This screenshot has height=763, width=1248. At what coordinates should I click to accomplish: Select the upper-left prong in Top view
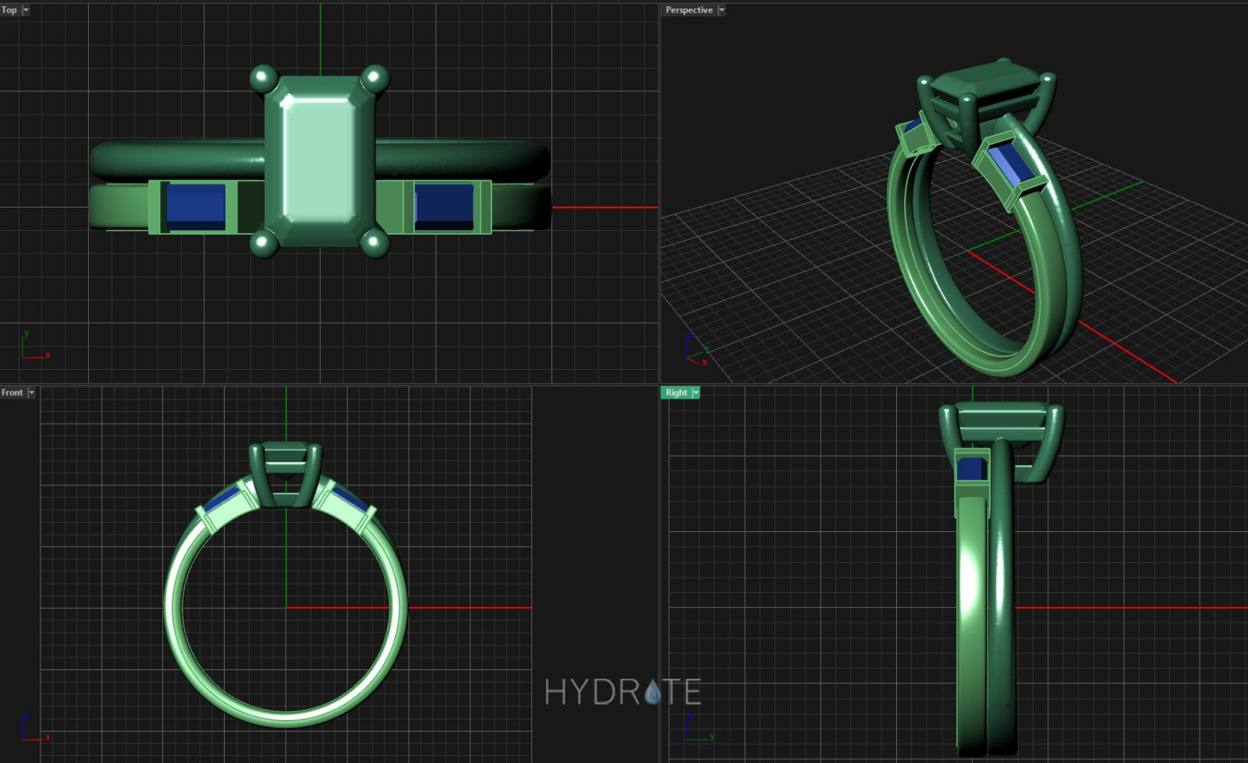[x=264, y=78]
